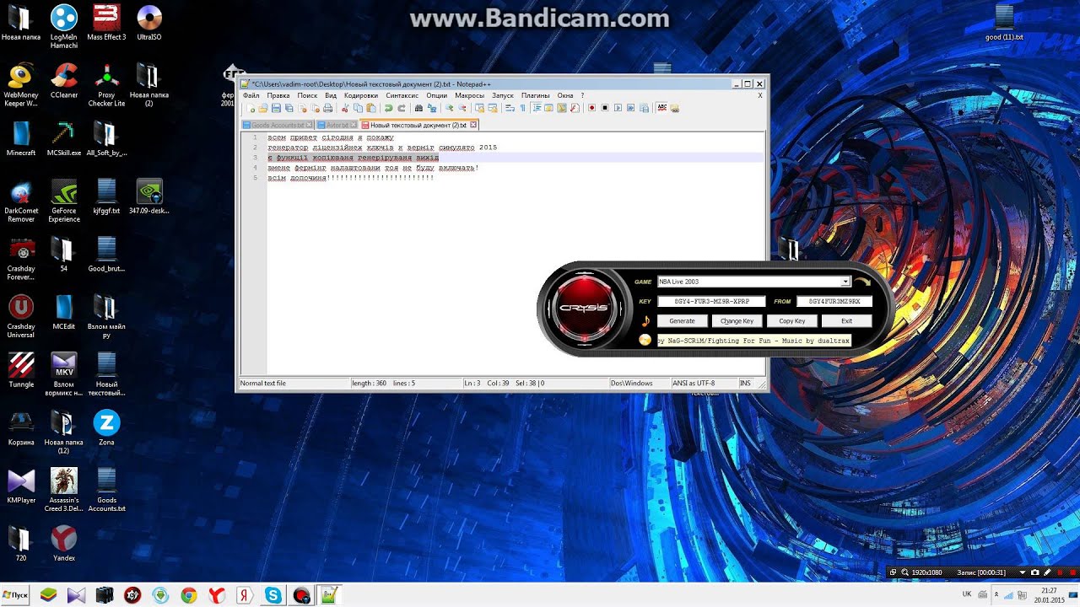Toggle the Show Indent Guide toolbar icon
The height and width of the screenshot is (607, 1080).
[x=537, y=108]
